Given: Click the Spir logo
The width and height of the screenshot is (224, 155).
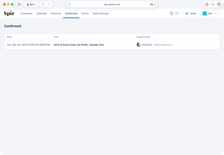Looking at the screenshot, I should point(9,14).
